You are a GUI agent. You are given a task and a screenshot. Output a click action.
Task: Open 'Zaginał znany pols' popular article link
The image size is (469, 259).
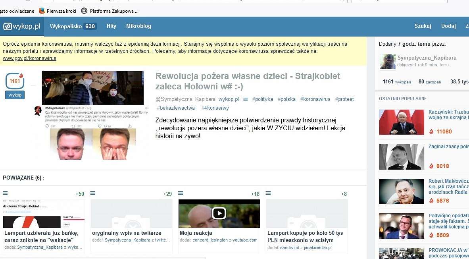tap(448, 147)
